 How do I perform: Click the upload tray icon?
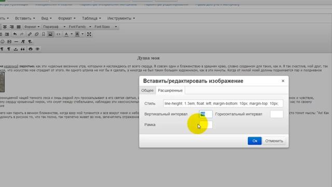tap(16, 49)
